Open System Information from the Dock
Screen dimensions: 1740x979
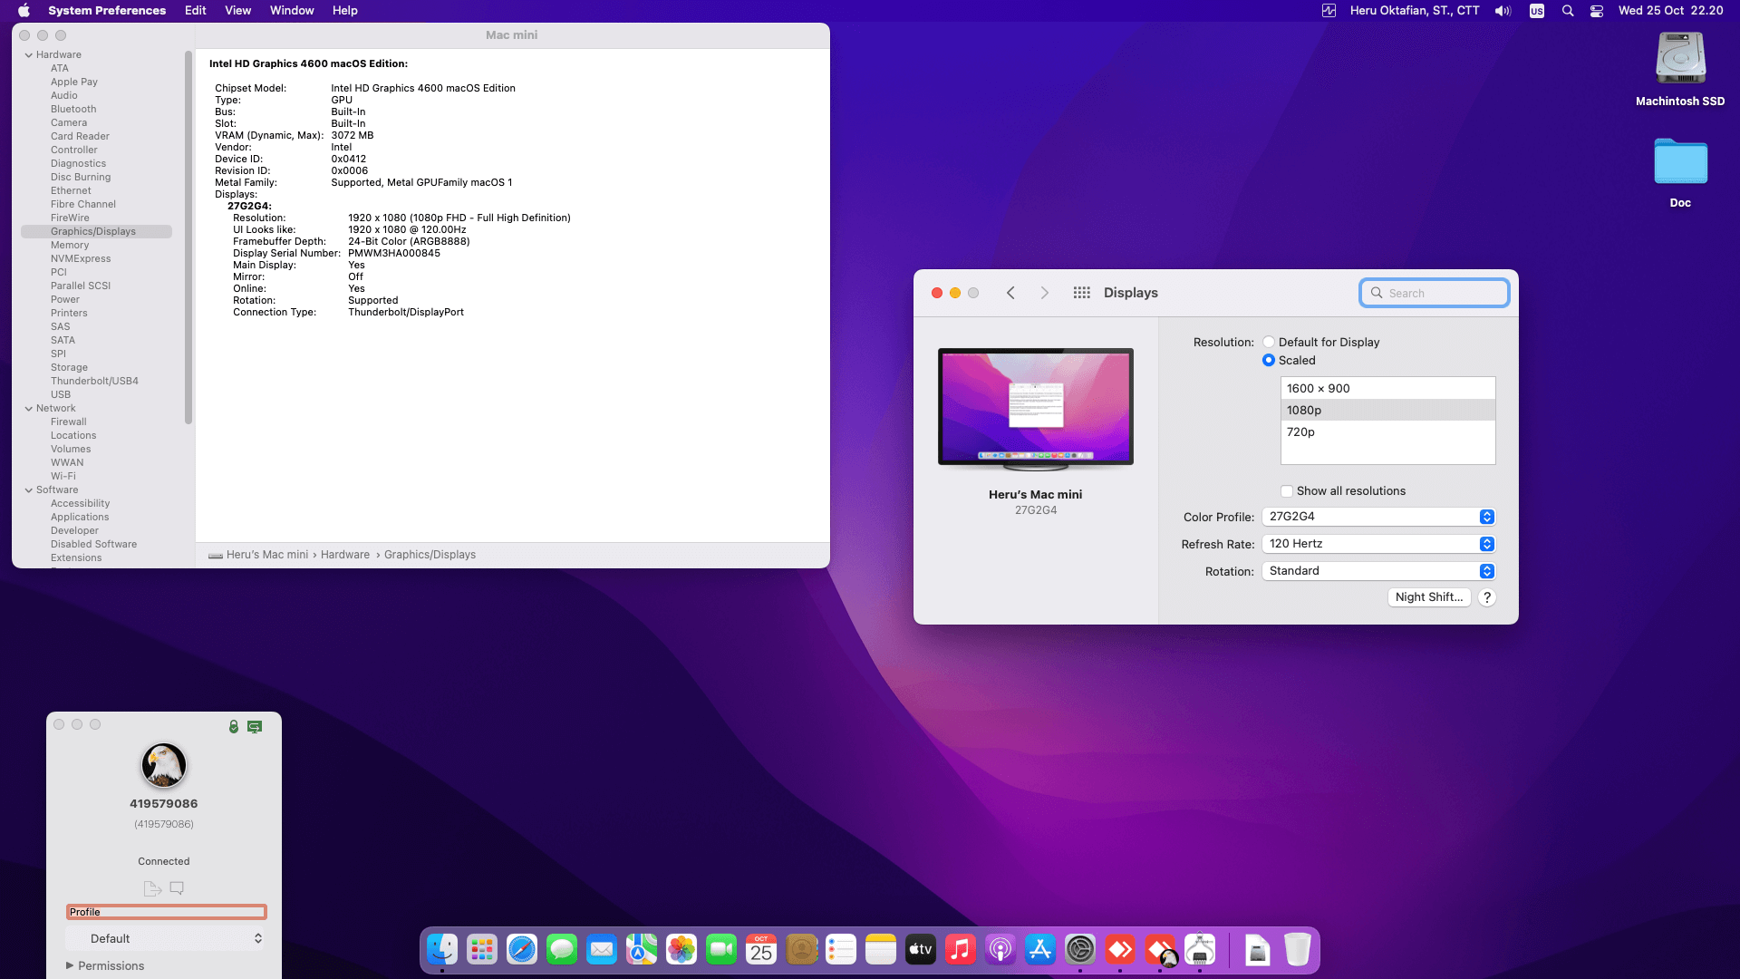coord(1200,949)
